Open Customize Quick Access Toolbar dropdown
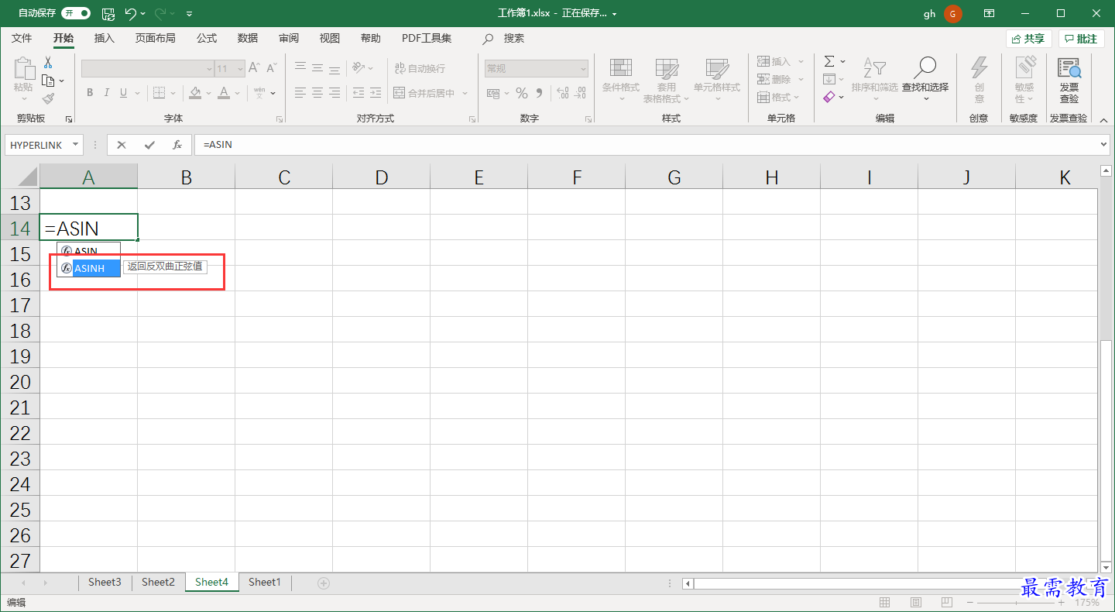This screenshot has width=1115, height=612. [190, 14]
